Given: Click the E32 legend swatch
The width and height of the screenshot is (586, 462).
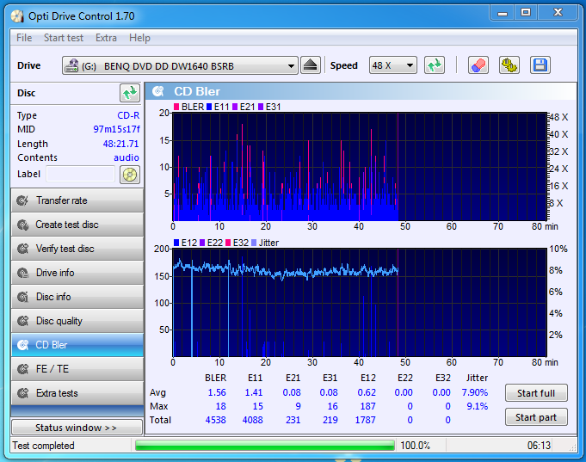Looking at the screenshot, I should (228, 243).
